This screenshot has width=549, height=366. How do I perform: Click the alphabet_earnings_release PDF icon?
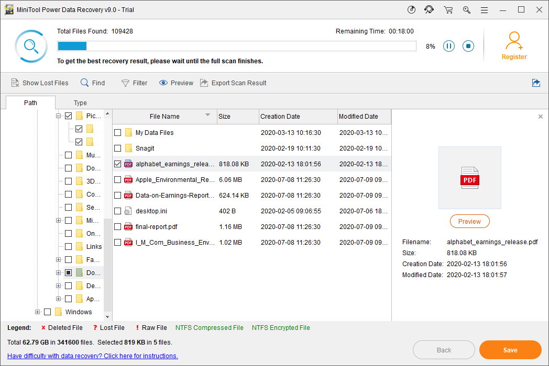128,164
